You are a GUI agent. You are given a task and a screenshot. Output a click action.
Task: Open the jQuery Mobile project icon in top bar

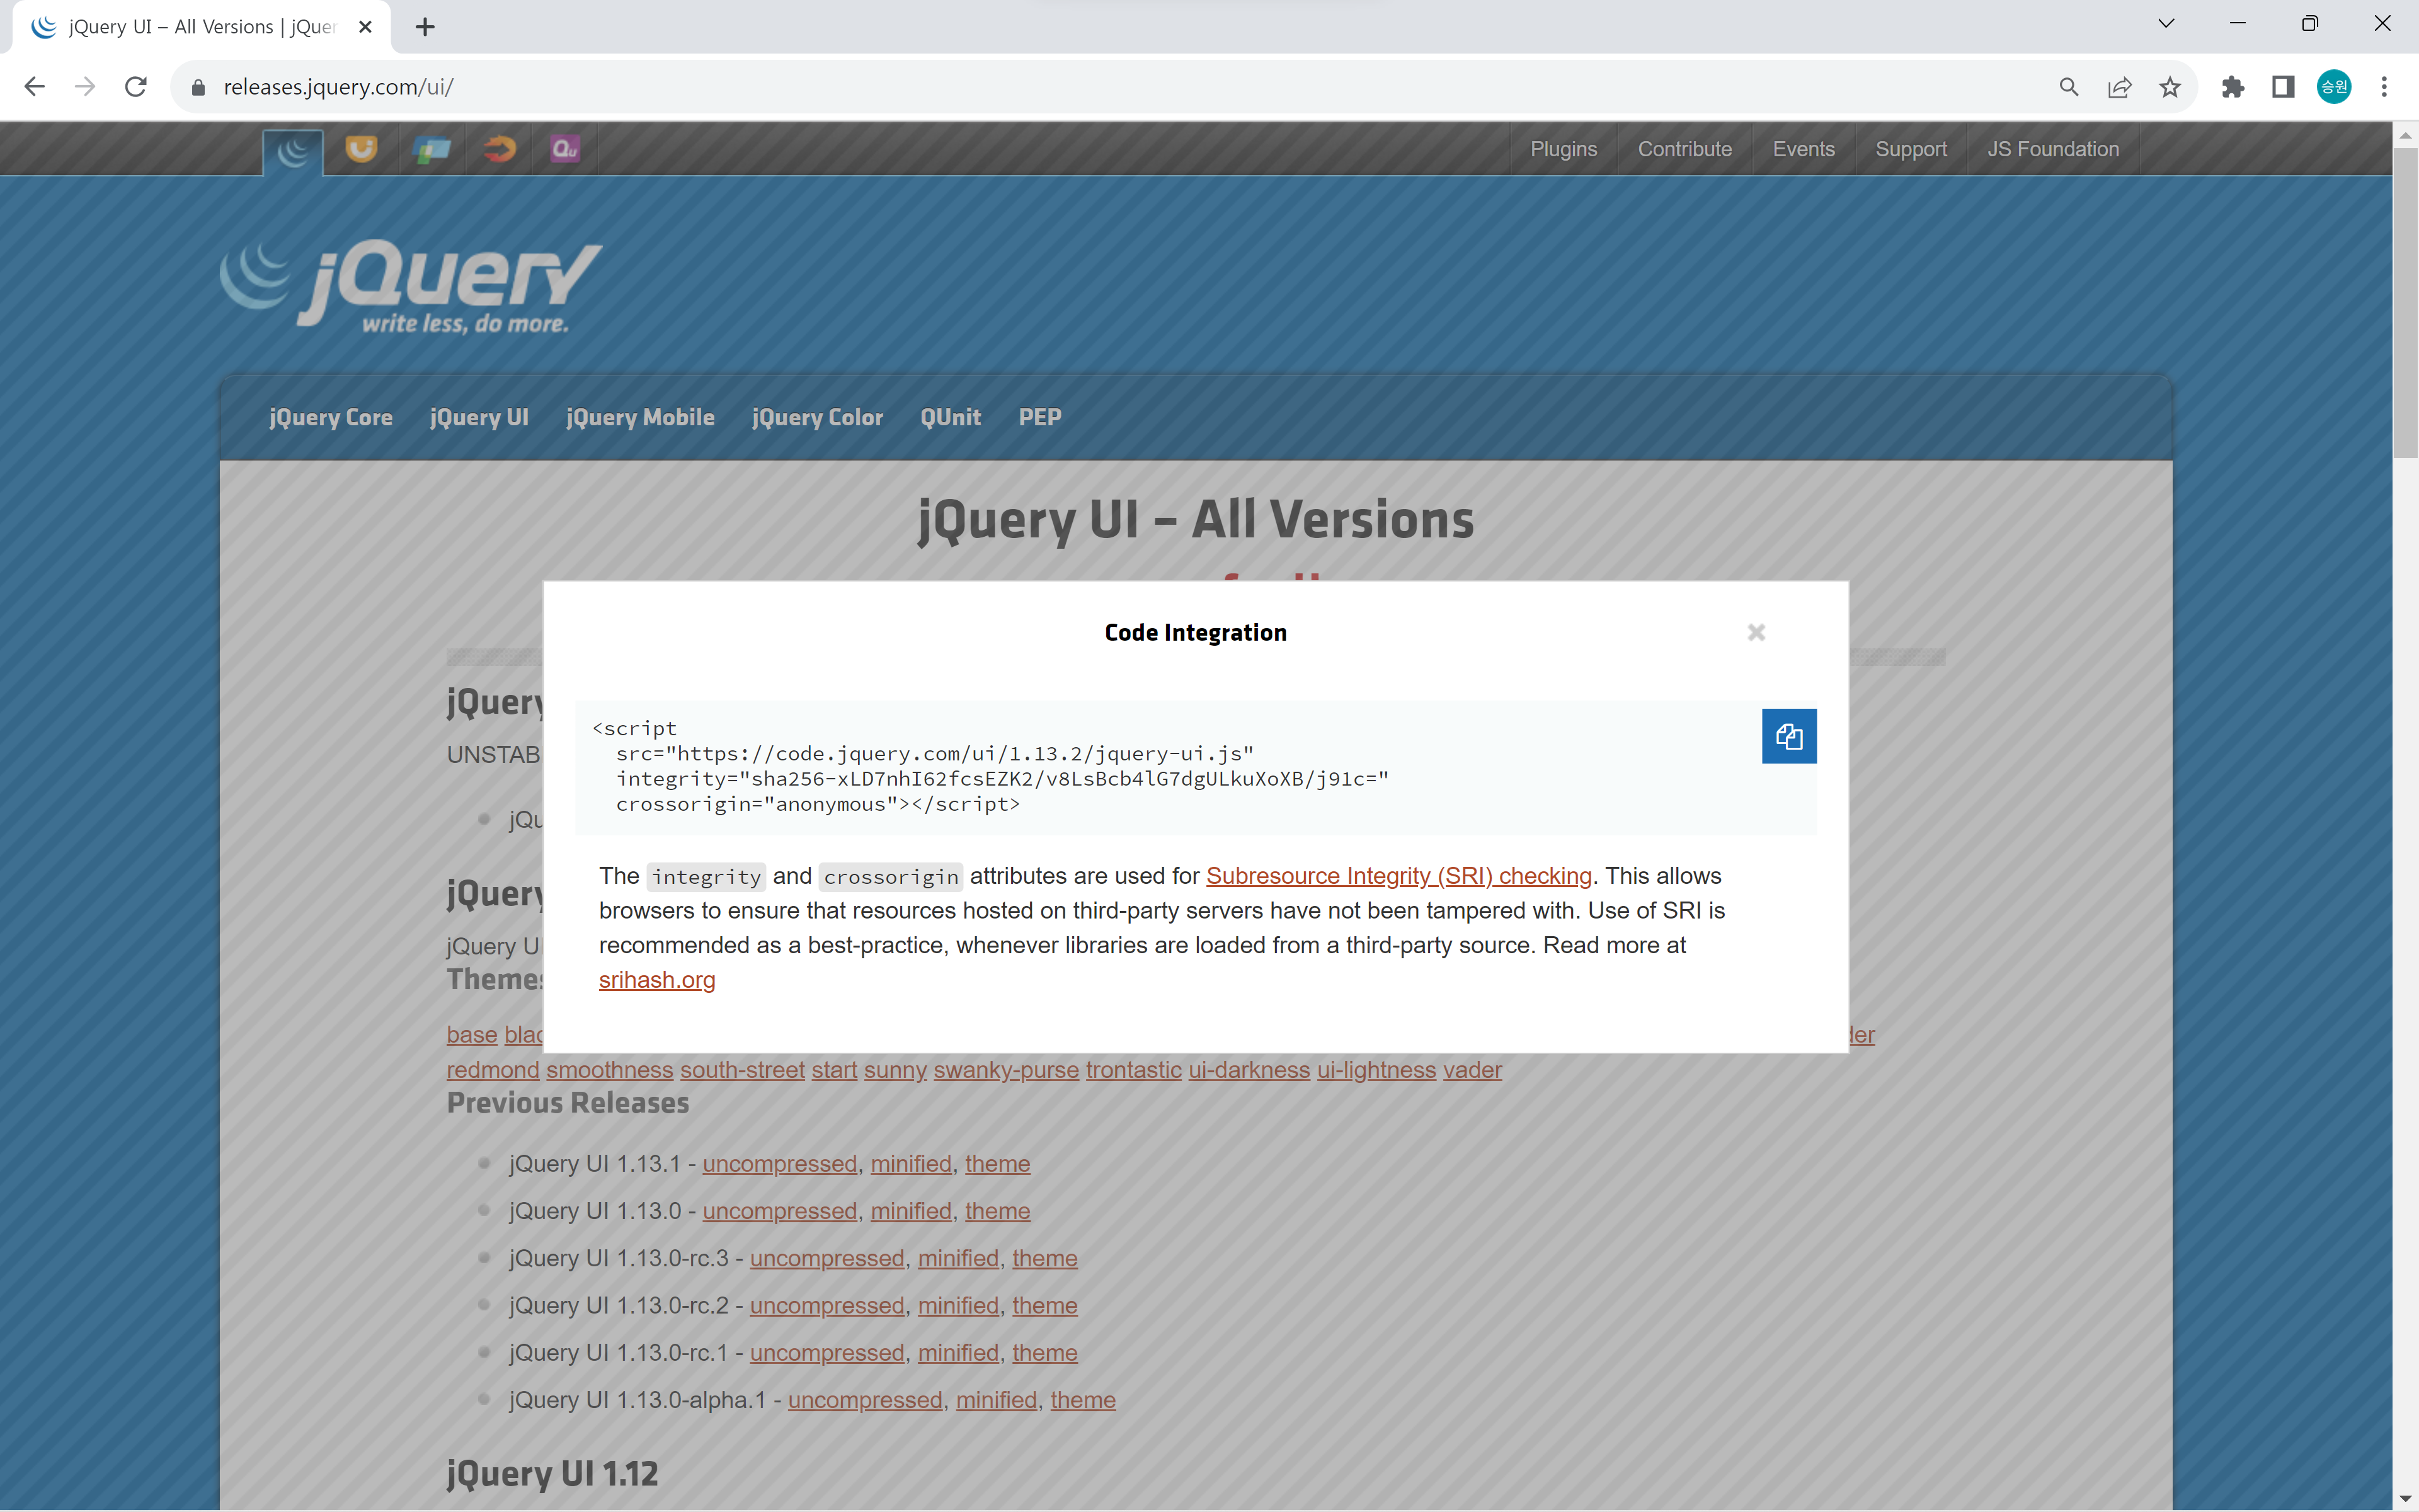pyautogui.click(x=432, y=149)
